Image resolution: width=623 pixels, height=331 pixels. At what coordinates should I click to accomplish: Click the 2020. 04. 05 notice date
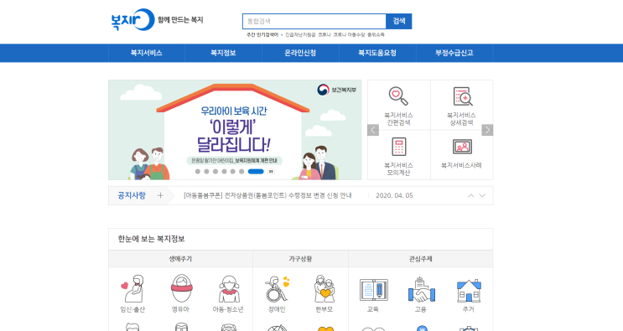pos(394,195)
